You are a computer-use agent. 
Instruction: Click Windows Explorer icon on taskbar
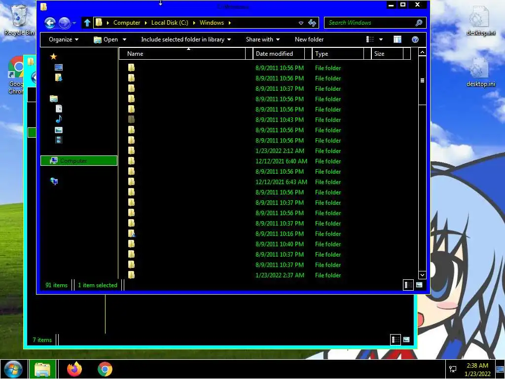tap(42, 369)
